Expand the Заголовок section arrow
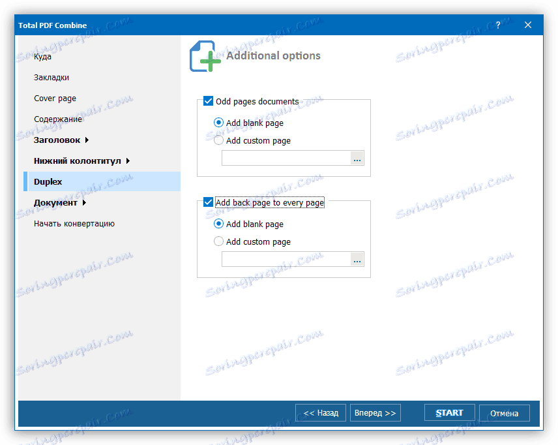Image resolution: width=558 pixels, height=445 pixels. click(x=87, y=140)
